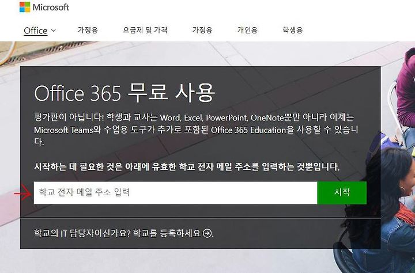Image resolution: width=415 pixels, height=273 pixels.
Task: Select 가정용 tab left of 개인용
Action: pyautogui.click(x=202, y=30)
